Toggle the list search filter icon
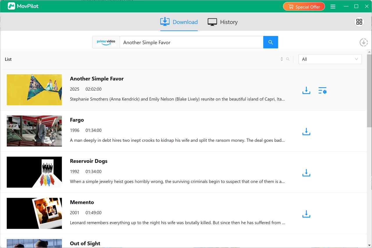 coord(288,59)
